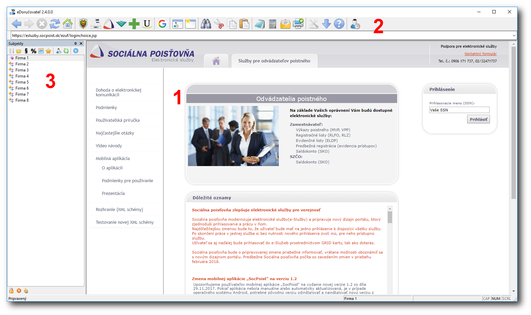Screen dimensions: 531x315
Task: Click the open folder icon in Subjekty toolbar
Action: pyautogui.click(x=19, y=51)
